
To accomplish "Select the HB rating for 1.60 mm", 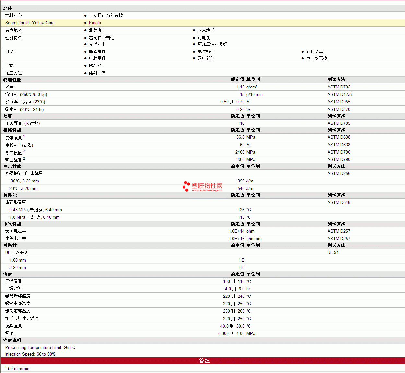I will [x=242, y=260].
